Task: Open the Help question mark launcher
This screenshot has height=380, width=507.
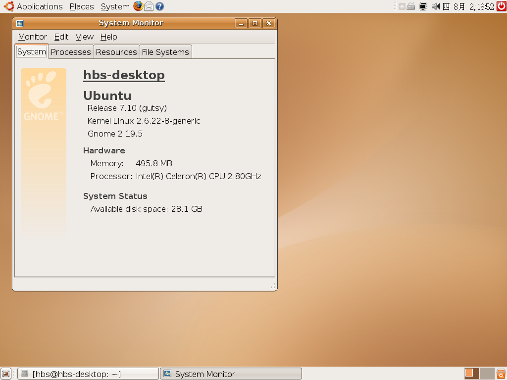Action: (159, 6)
